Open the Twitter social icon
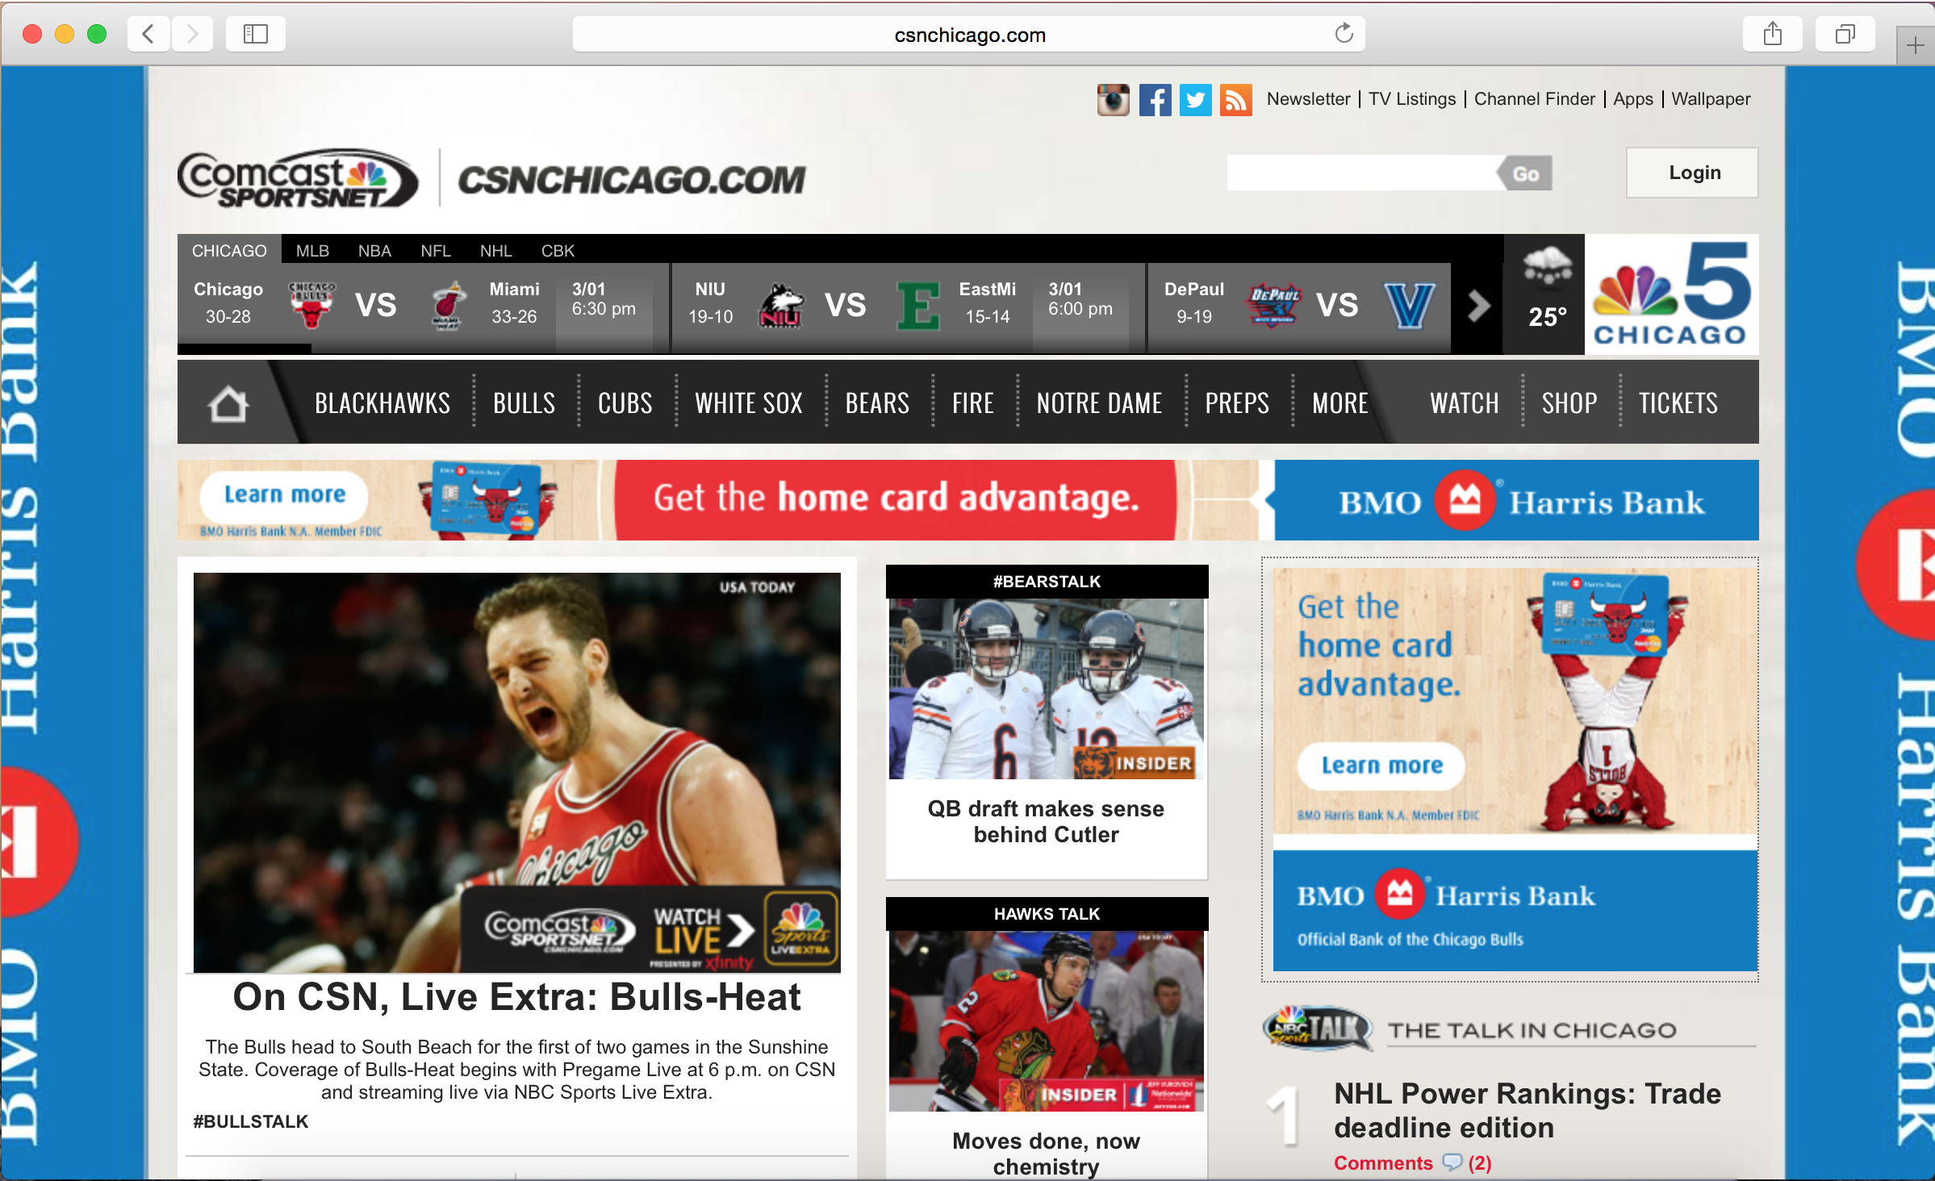 (1195, 100)
